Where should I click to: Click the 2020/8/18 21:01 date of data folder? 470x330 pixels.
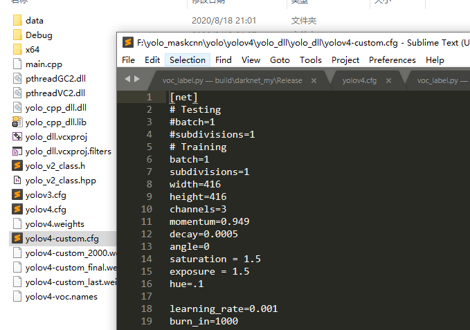coord(224,20)
